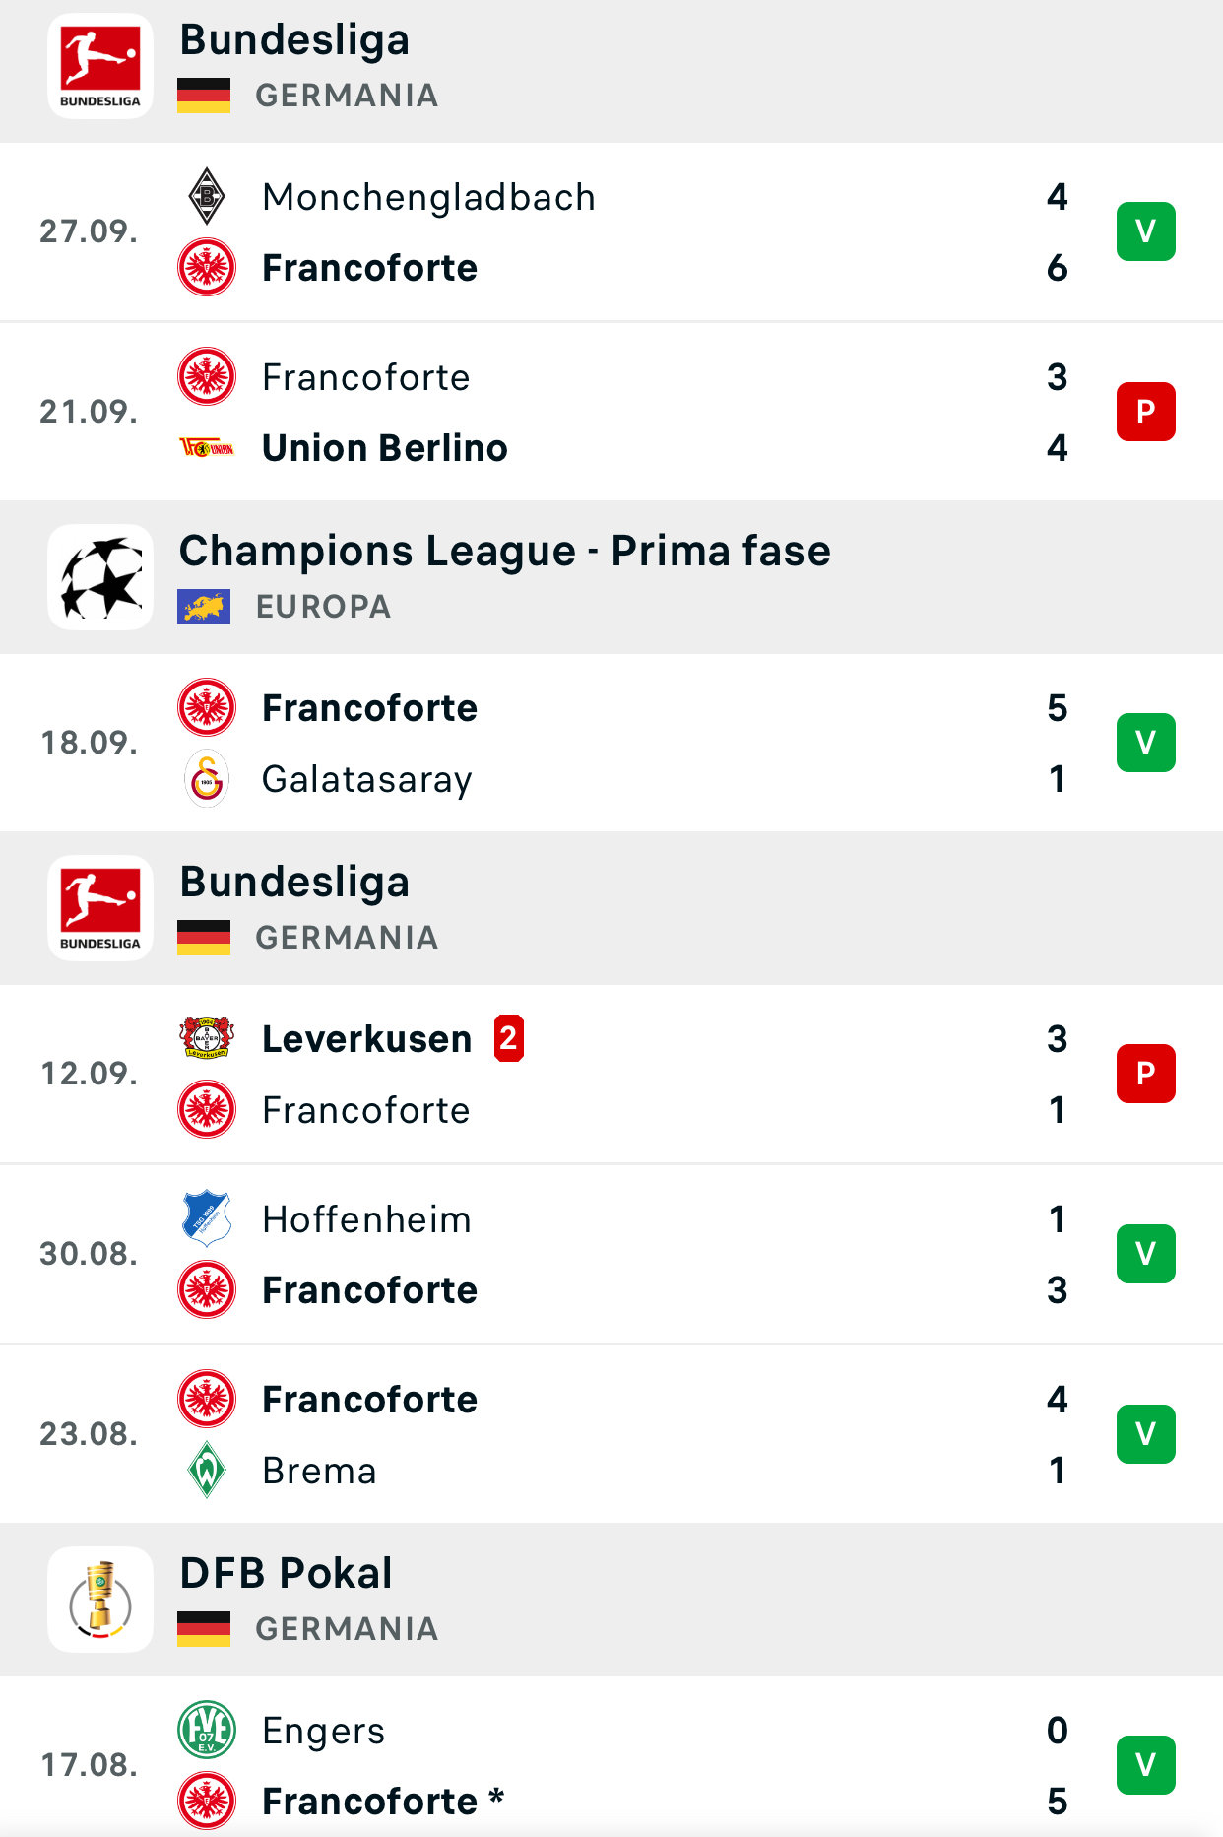
Task: Open the 23.08 Francoforte vs Brema match
Action: pyautogui.click(x=611, y=1434)
